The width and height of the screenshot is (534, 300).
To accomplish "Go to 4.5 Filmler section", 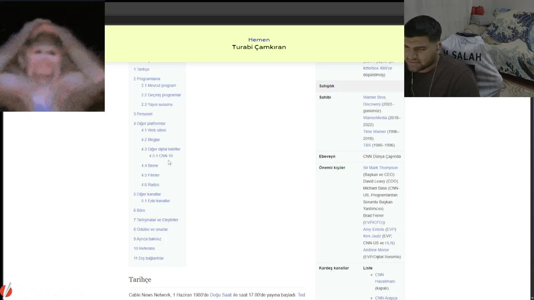I will point(150,175).
